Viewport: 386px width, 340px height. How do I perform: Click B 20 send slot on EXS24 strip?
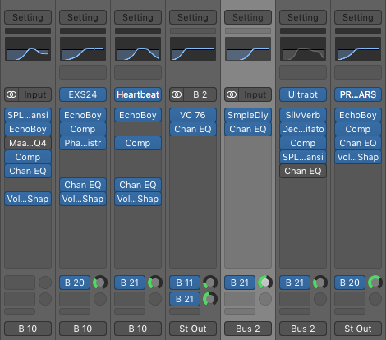(75, 283)
